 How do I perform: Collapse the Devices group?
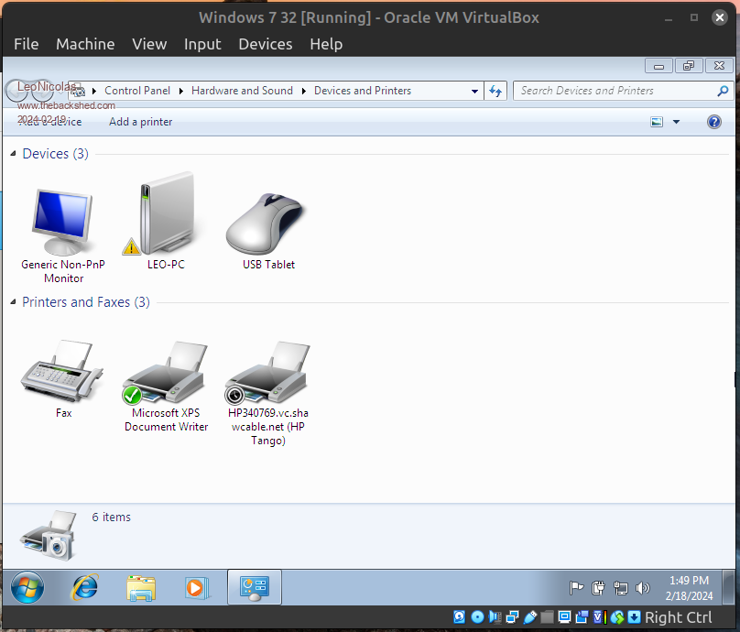(x=13, y=154)
